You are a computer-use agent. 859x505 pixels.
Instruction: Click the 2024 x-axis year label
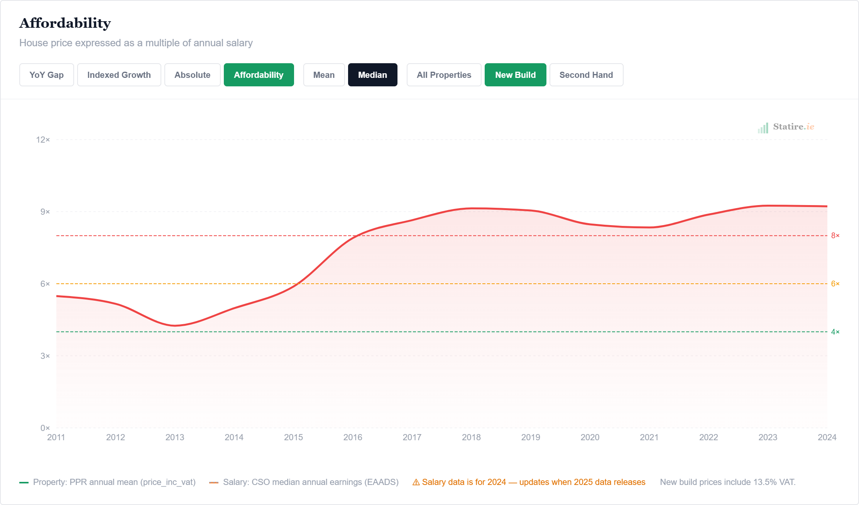[x=827, y=437]
